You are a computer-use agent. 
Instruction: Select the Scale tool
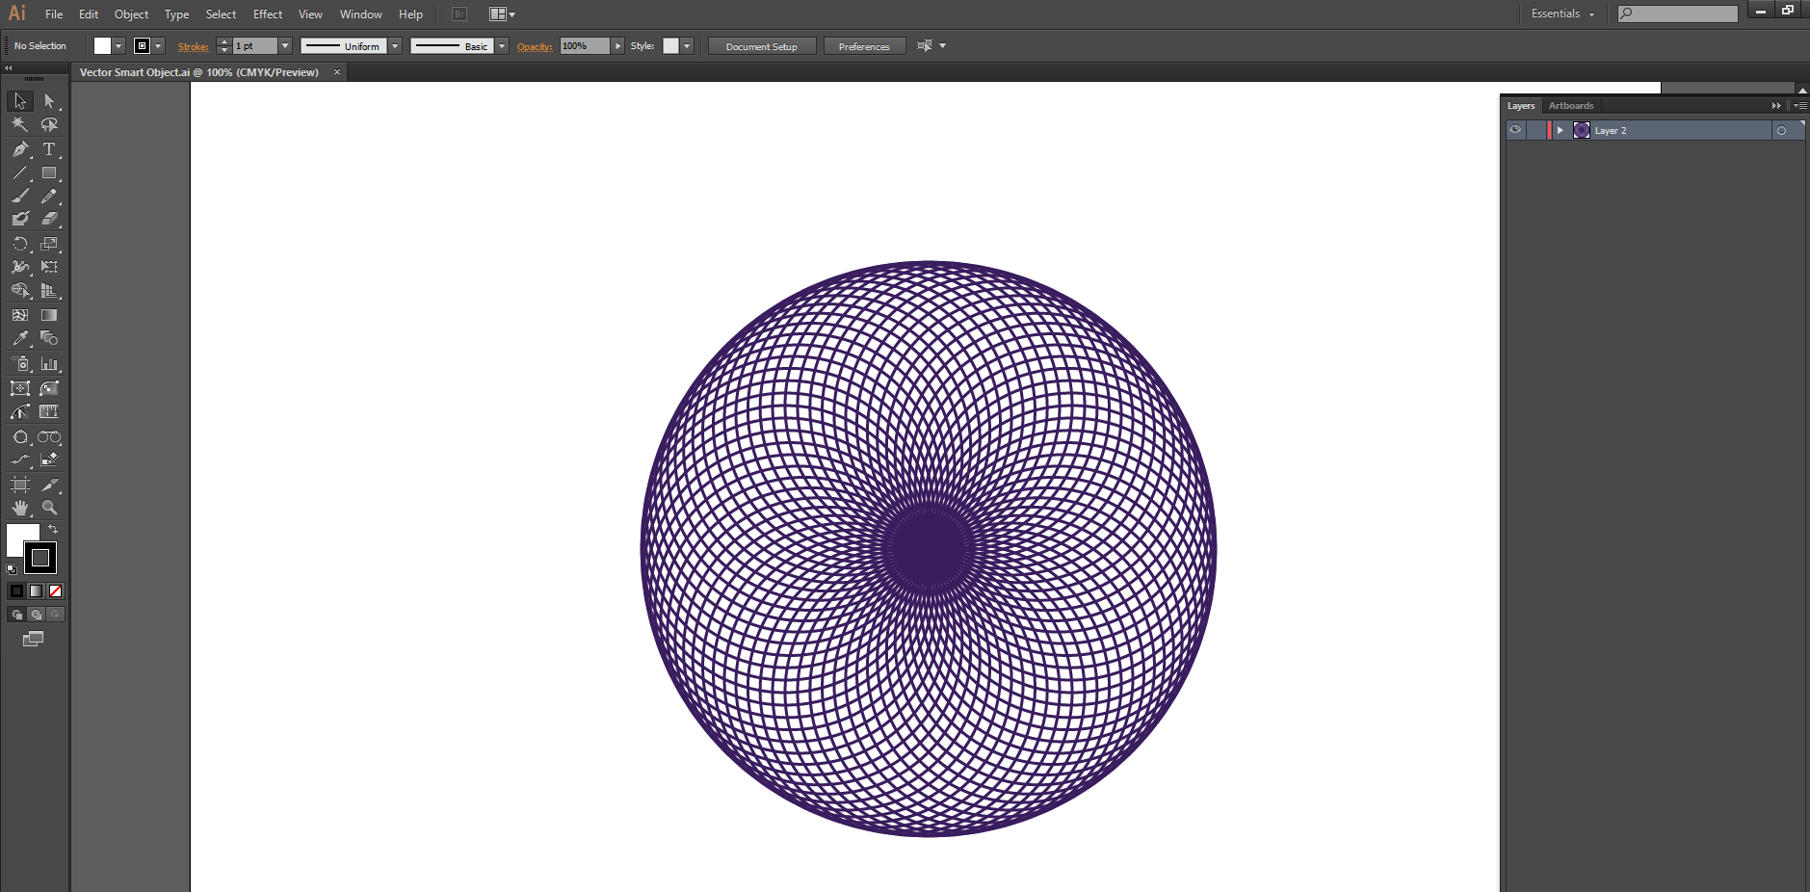49,244
